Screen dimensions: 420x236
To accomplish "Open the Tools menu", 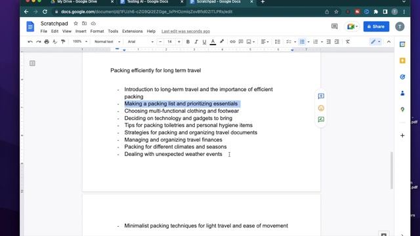I will 113,31.
